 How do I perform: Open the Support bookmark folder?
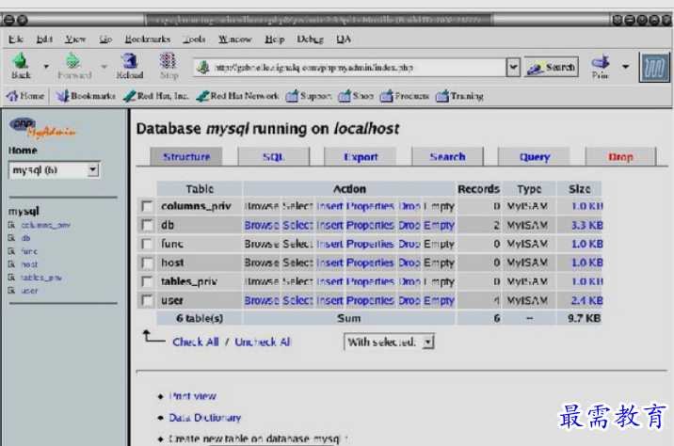(309, 96)
